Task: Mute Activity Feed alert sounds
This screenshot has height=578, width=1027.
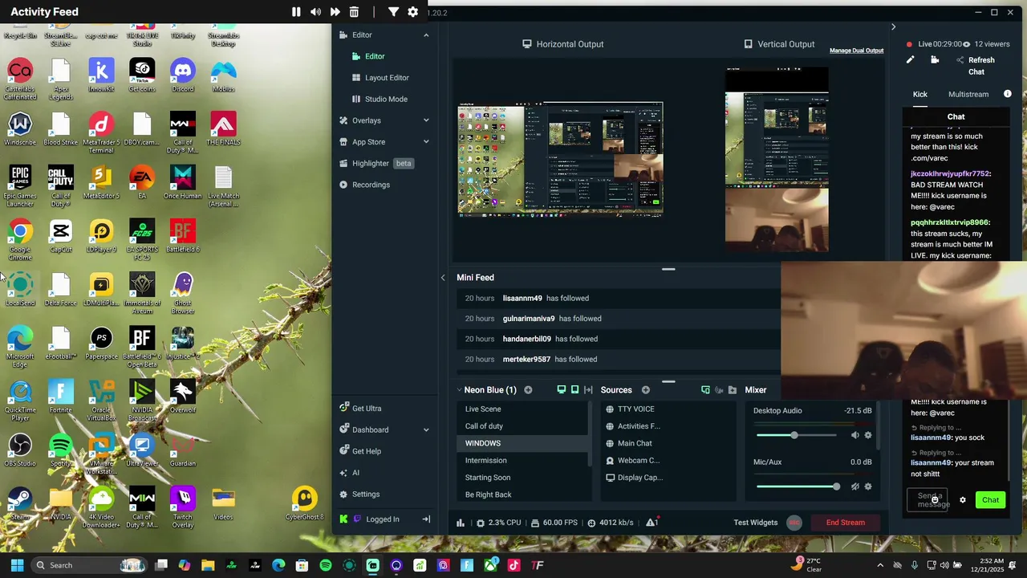Action: coord(315,12)
